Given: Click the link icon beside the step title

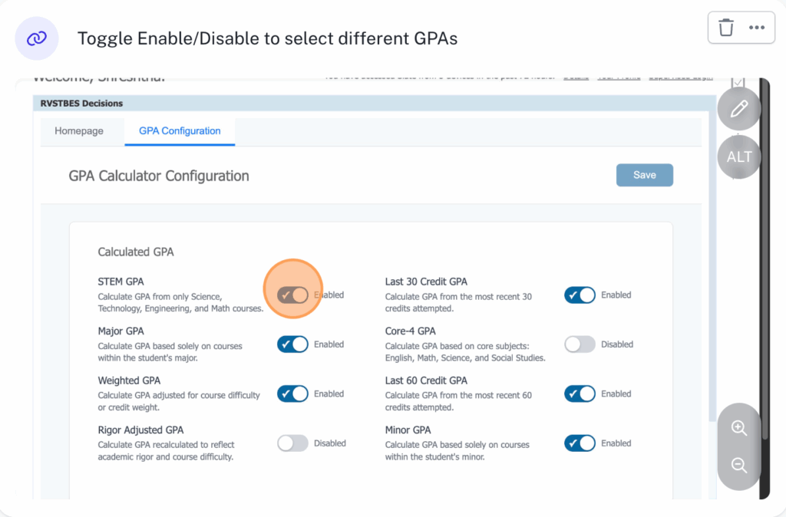Looking at the screenshot, I should click(37, 38).
